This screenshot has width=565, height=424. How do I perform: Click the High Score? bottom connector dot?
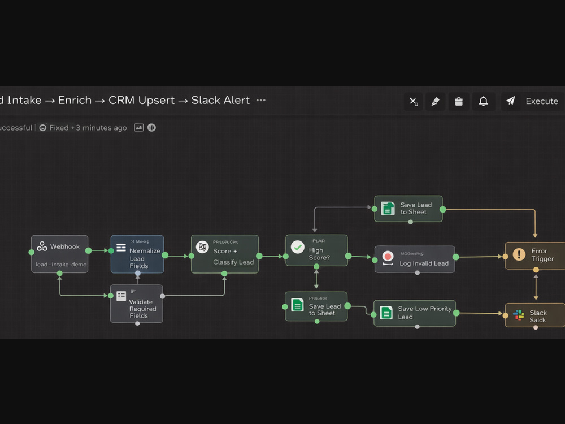pyautogui.click(x=316, y=266)
